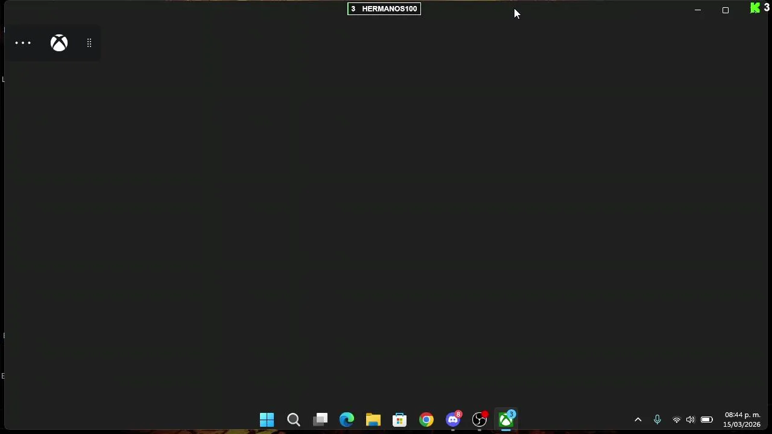Click the Xbox logo in the overlay toolbar
Screen dimensions: 772x434
tap(59, 43)
